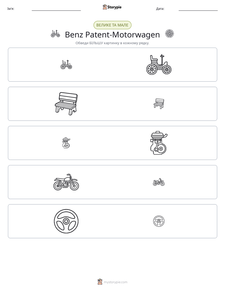Image resolution: width=225 pixels, height=291 pixels.
Task: Click the Ім'я name line field
Action: (x=56, y=9)
